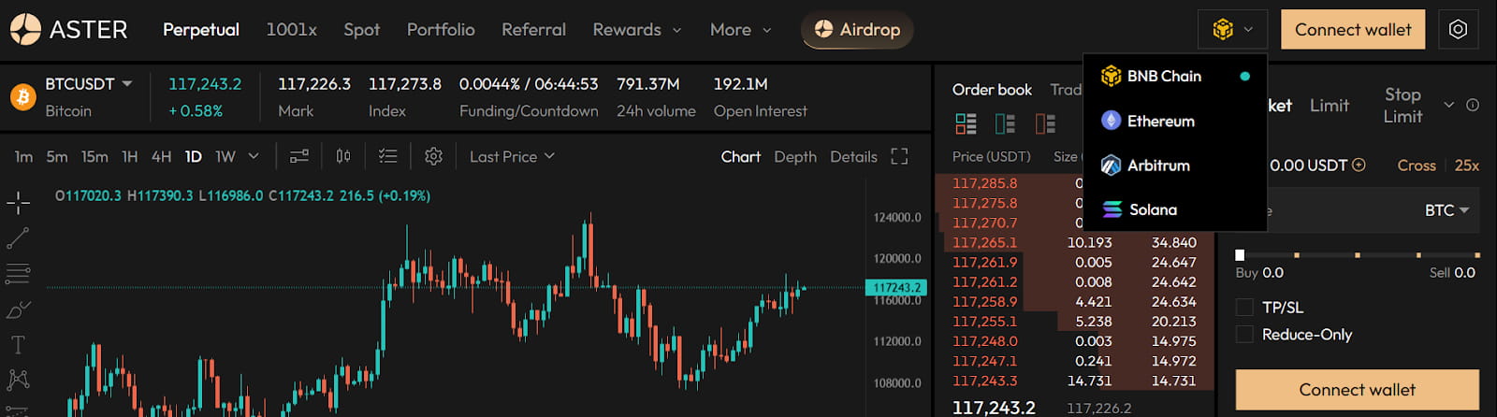Show sell-only order book view
Image resolution: width=1497 pixels, height=417 pixels.
[x=1045, y=123]
